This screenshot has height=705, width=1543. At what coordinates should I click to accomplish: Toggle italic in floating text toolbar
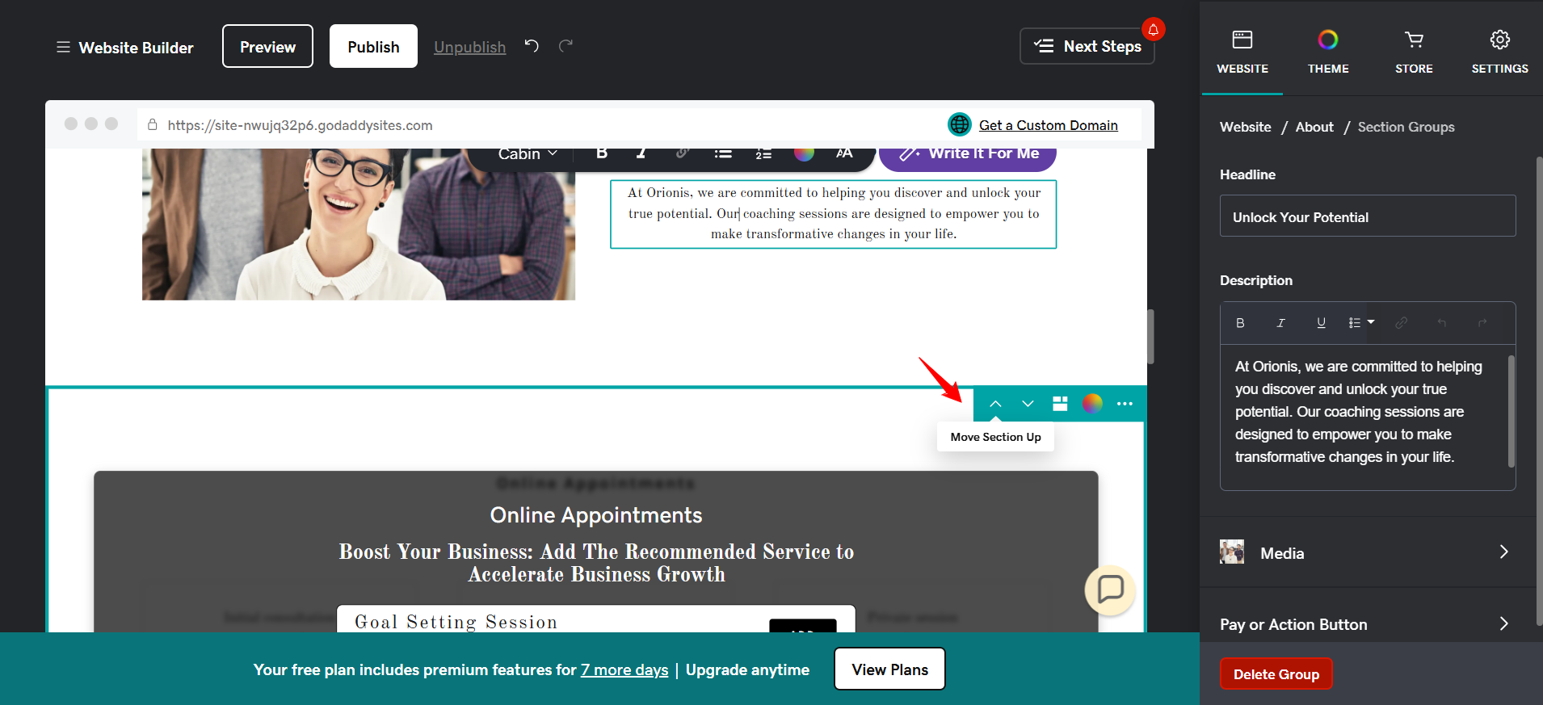click(x=641, y=154)
